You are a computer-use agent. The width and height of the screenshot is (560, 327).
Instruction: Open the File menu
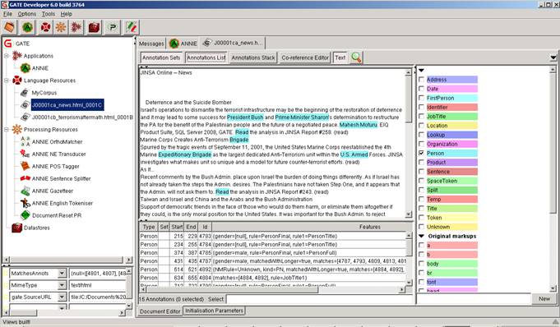(x=7, y=14)
